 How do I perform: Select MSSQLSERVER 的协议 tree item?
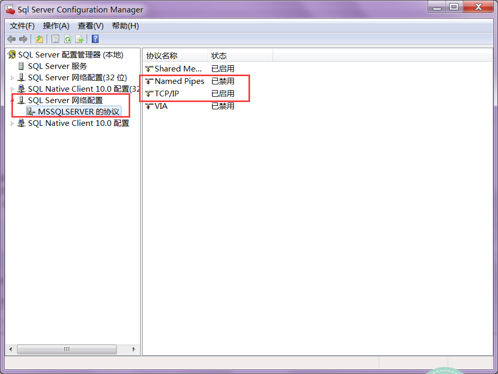tap(78, 112)
